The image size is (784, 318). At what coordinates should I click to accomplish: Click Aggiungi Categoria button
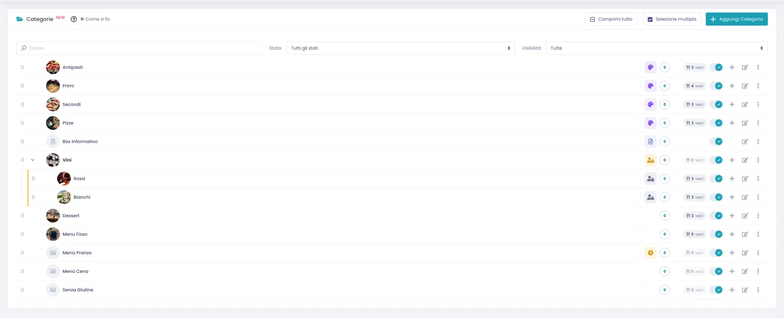click(737, 19)
